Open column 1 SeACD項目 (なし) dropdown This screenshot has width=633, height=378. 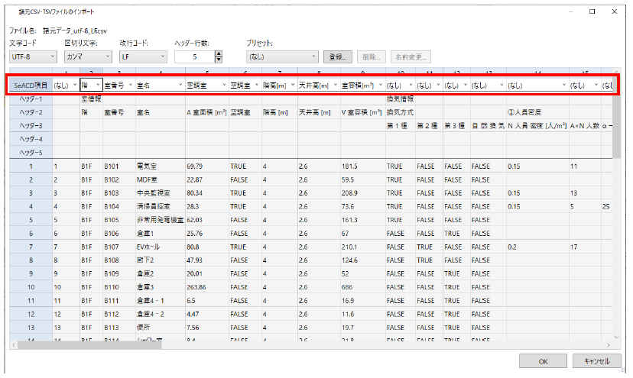tap(65, 85)
